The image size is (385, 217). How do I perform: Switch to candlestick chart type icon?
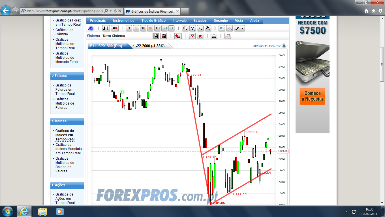tap(115, 28)
